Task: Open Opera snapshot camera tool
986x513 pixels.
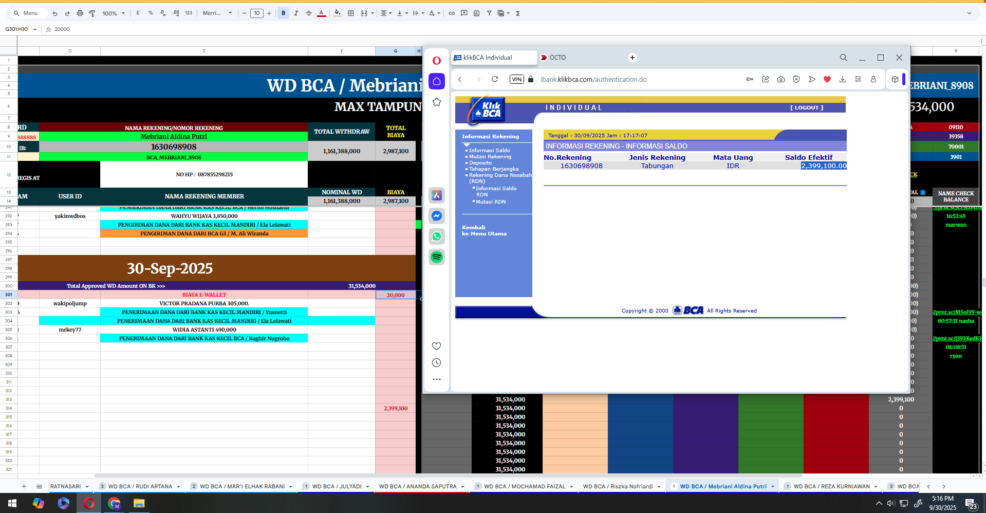Action: click(781, 79)
